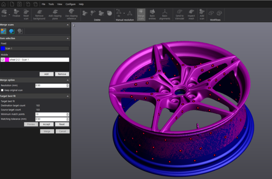Click the magenta swatch for wheel 2-2

pyautogui.click(x=7, y=60)
